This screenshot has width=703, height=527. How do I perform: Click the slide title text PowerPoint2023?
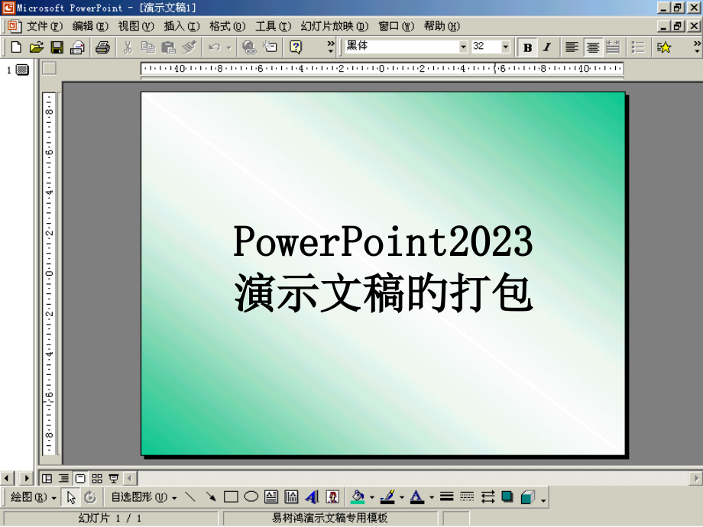(x=384, y=241)
